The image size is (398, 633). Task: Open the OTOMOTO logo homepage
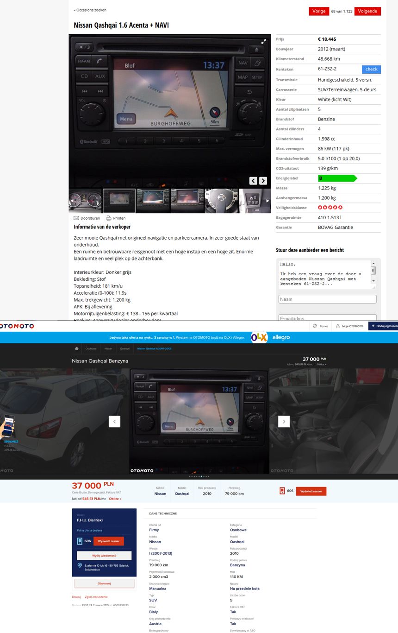tap(17, 326)
